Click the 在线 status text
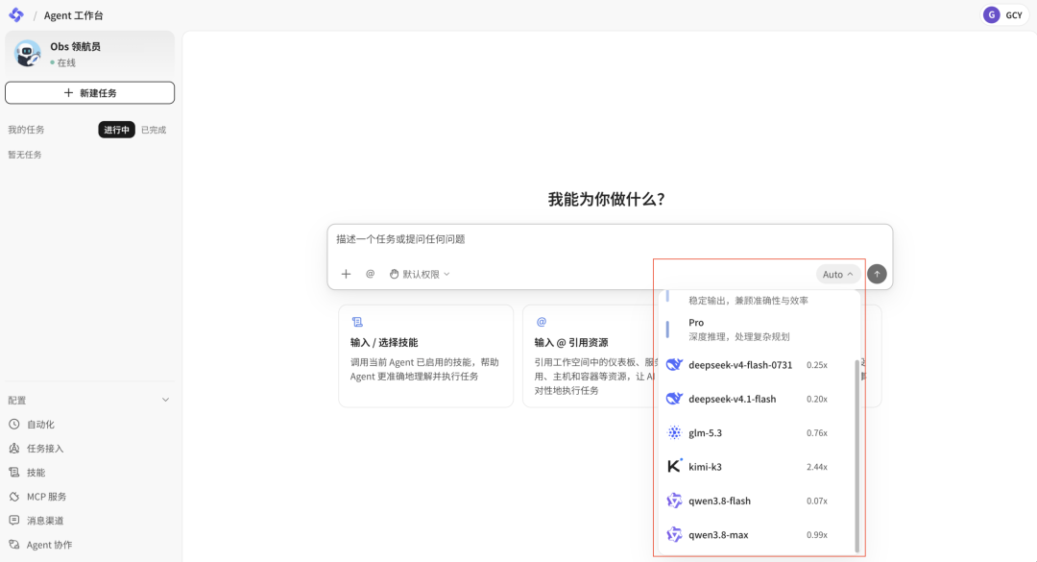 [66, 62]
